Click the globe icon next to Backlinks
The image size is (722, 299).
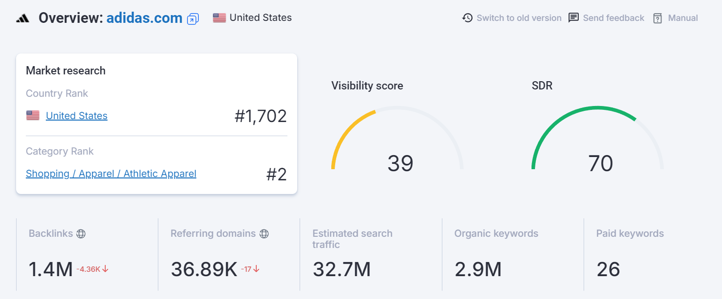pyautogui.click(x=83, y=233)
